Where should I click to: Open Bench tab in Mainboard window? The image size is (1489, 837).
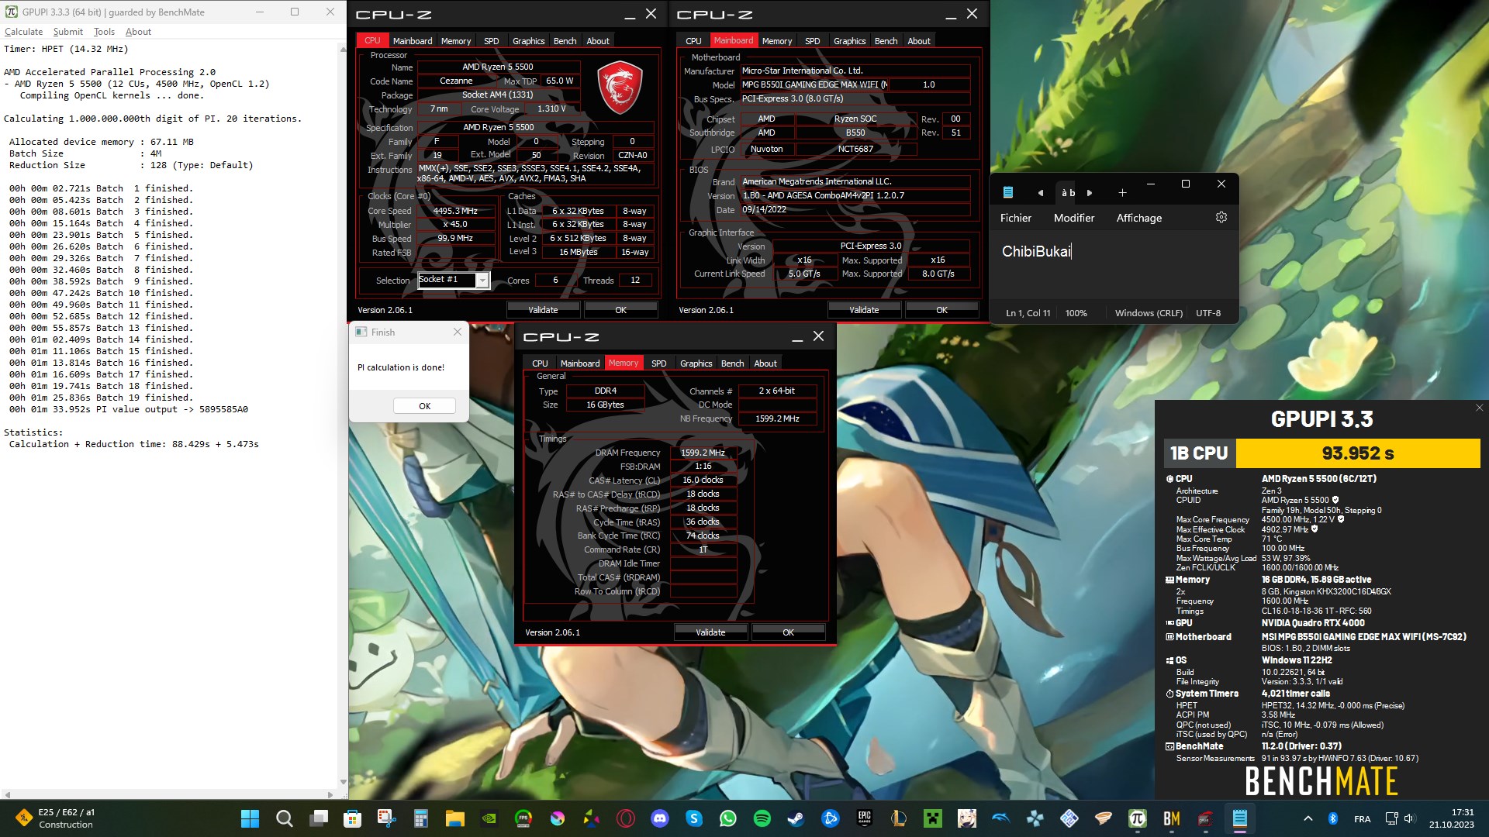coord(886,41)
